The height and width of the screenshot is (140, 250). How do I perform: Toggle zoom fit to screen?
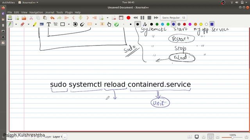click(211, 136)
